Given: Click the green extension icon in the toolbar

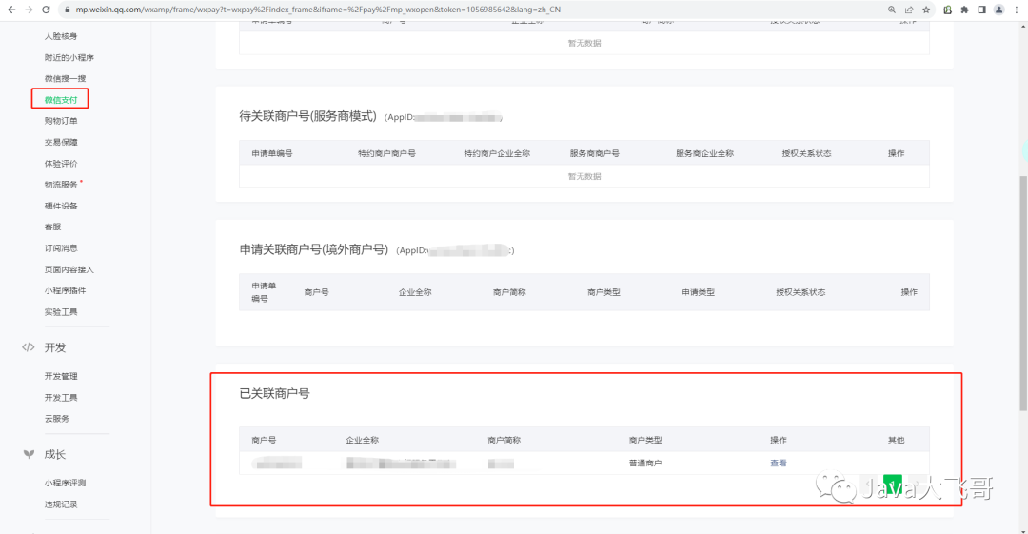Looking at the screenshot, I should pyautogui.click(x=947, y=10).
